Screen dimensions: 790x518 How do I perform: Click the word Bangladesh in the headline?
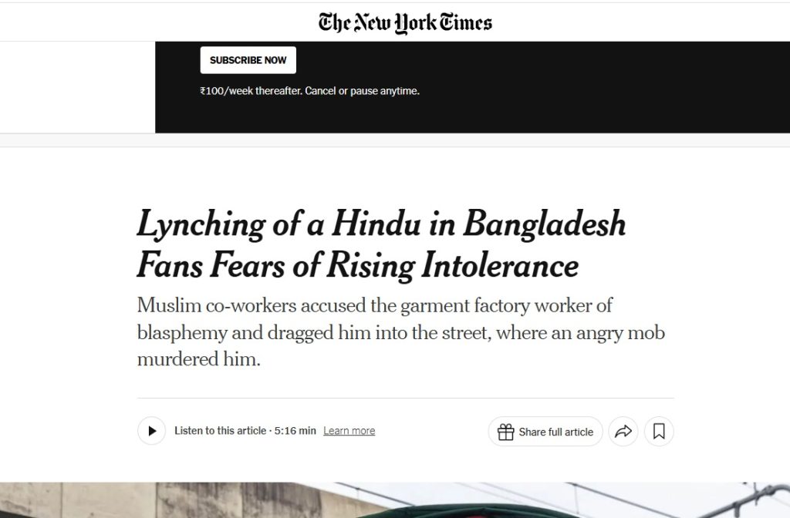[545, 224]
